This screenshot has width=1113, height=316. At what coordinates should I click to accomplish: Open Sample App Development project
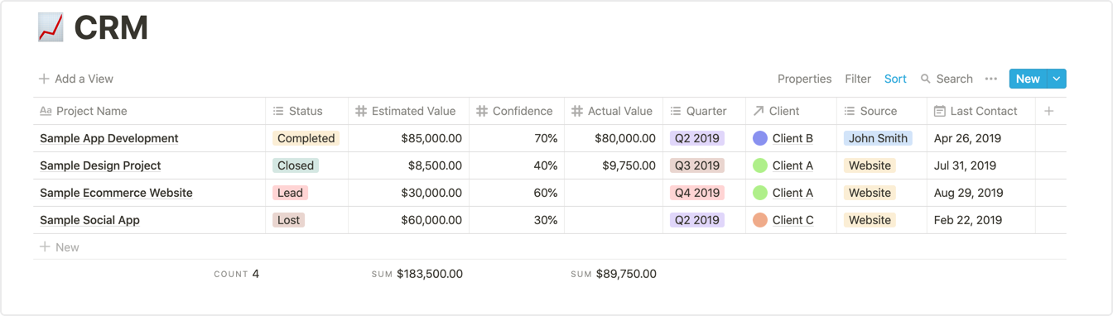coord(109,138)
